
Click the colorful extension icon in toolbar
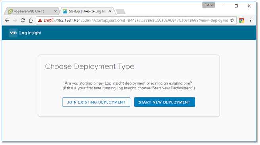click(241, 20)
